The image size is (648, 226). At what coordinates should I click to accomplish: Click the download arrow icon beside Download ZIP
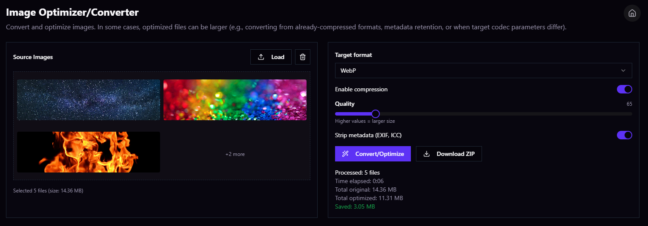(x=426, y=154)
